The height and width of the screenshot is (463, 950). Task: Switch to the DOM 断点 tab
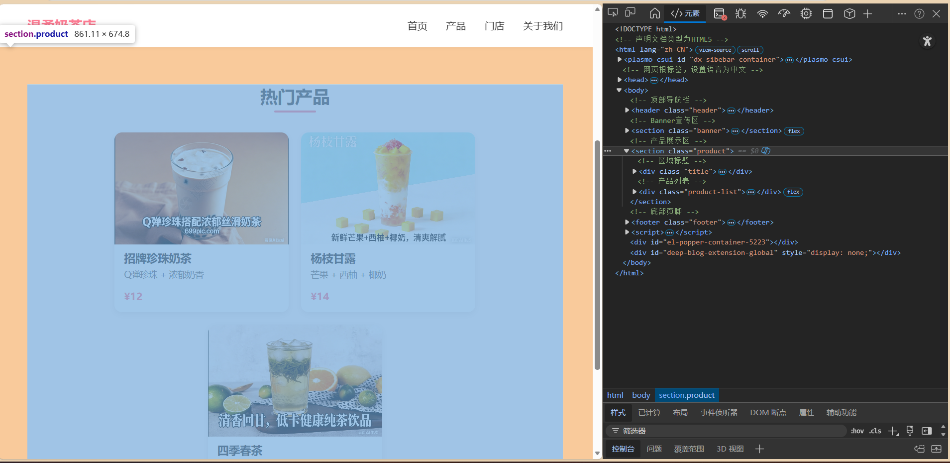(x=768, y=412)
